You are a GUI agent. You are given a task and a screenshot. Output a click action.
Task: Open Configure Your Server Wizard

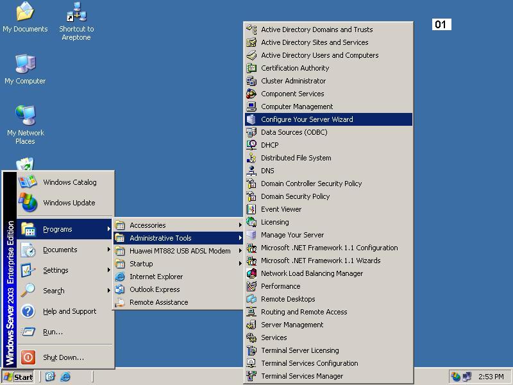tap(328, 119)
